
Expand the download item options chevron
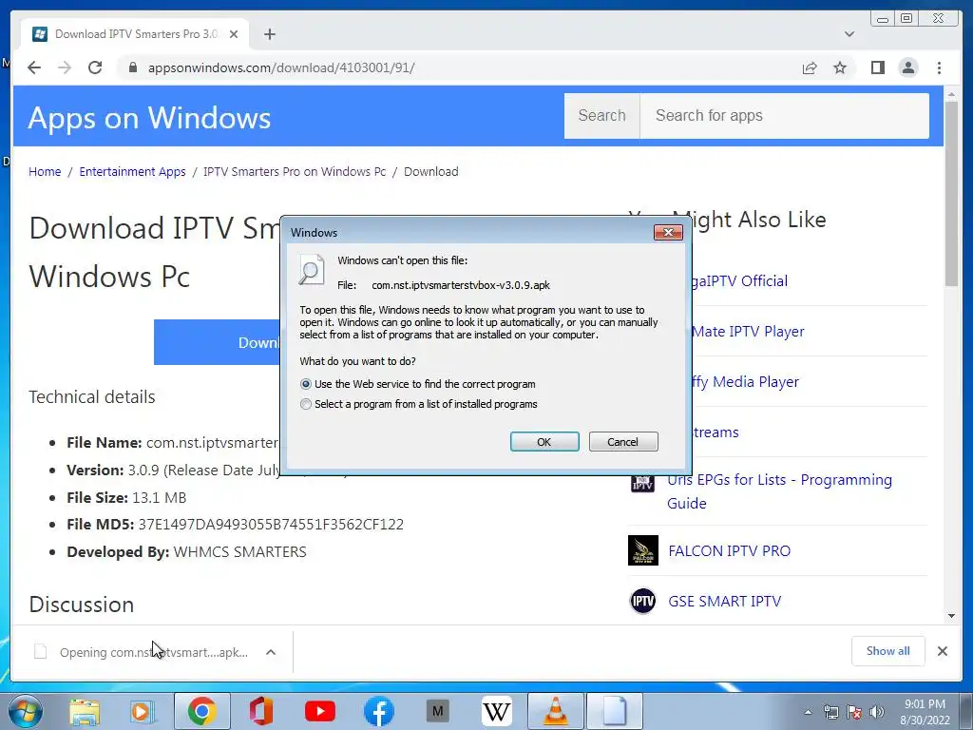271,652
